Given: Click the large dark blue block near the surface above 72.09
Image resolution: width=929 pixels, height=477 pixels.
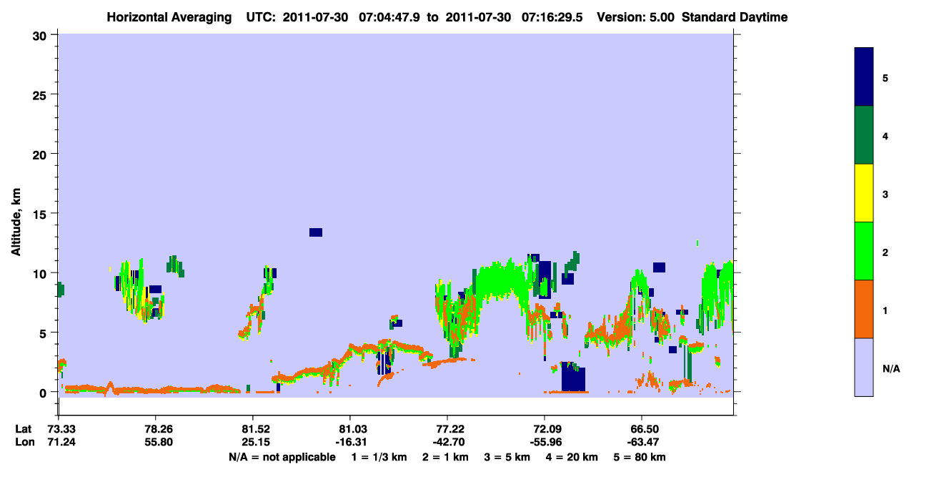Looking at the screenshot, I should point(573,377).
